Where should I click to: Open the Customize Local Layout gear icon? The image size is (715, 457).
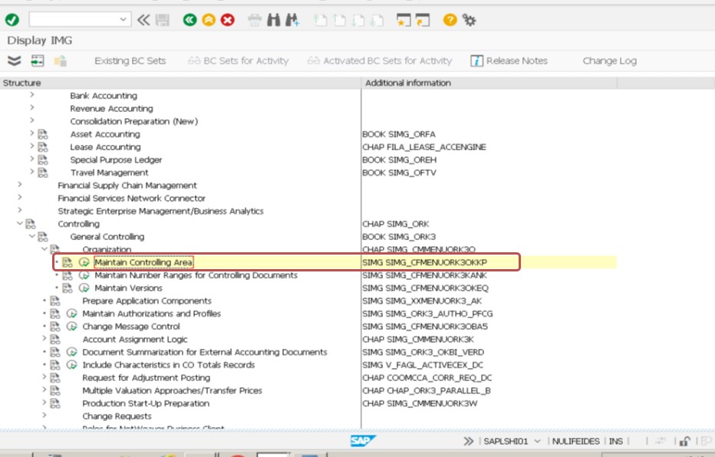click(x=470, y=20)
